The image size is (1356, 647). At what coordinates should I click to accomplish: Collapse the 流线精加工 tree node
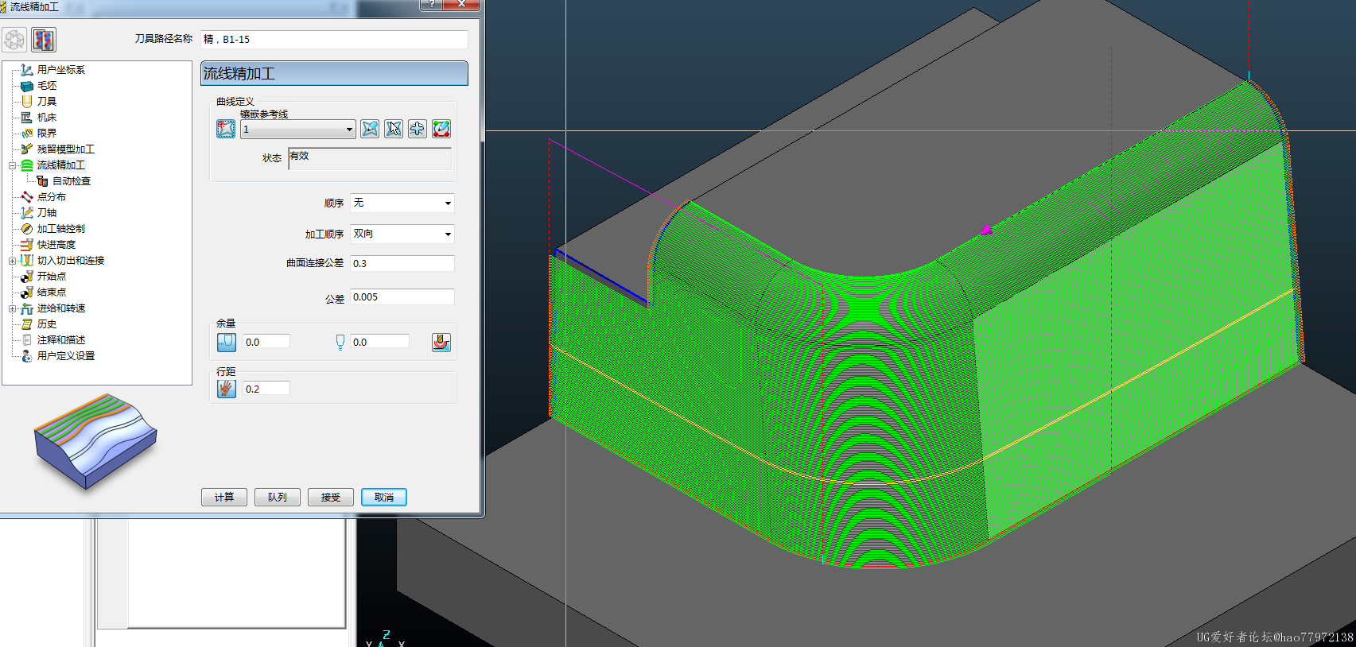12,165
